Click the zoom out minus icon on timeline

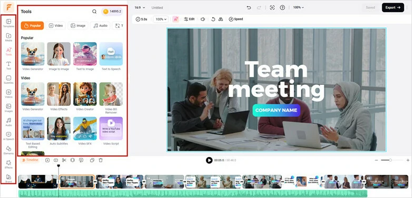click(376, 160)
